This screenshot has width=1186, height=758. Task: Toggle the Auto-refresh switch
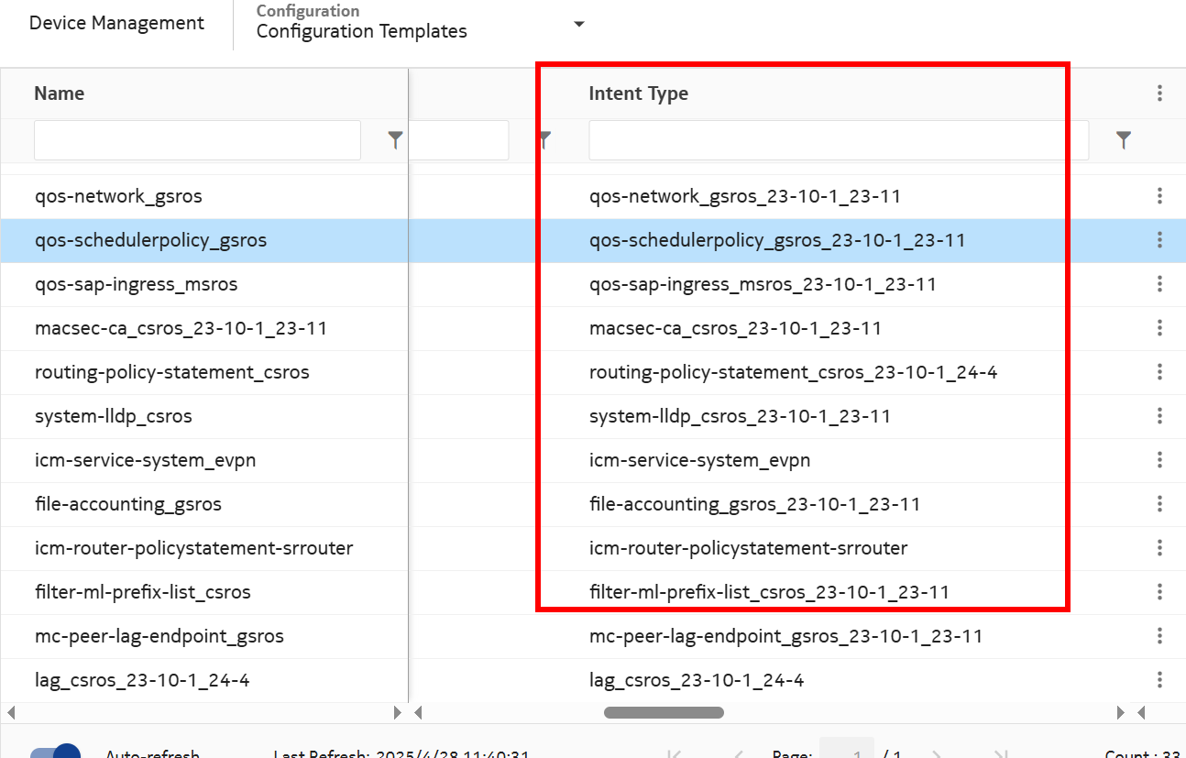[x=56, y=753]
